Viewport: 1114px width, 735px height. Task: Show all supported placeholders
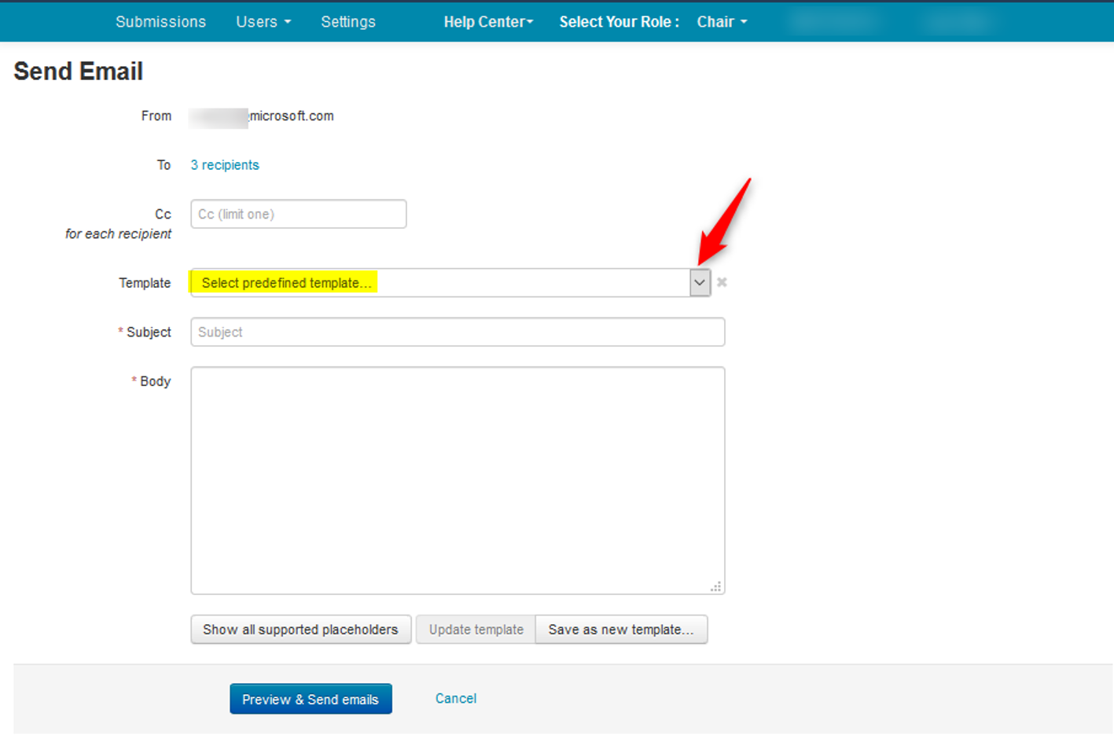click(301, 630)
